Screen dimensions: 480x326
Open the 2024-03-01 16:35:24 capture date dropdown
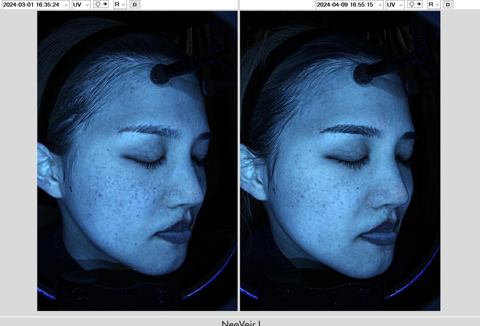[x=35, y=4]
